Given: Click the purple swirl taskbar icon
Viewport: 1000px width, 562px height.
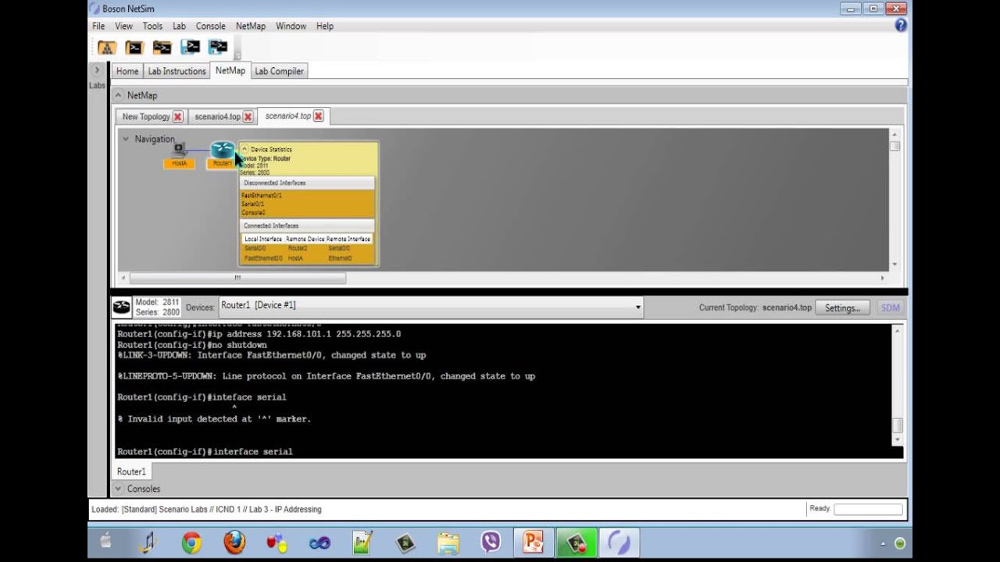Looking at the screenshot, I should 619,542.
